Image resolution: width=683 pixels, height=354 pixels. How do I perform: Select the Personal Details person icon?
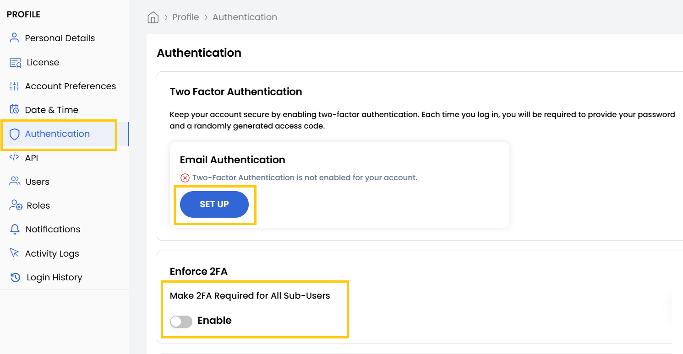coord(13,38)
